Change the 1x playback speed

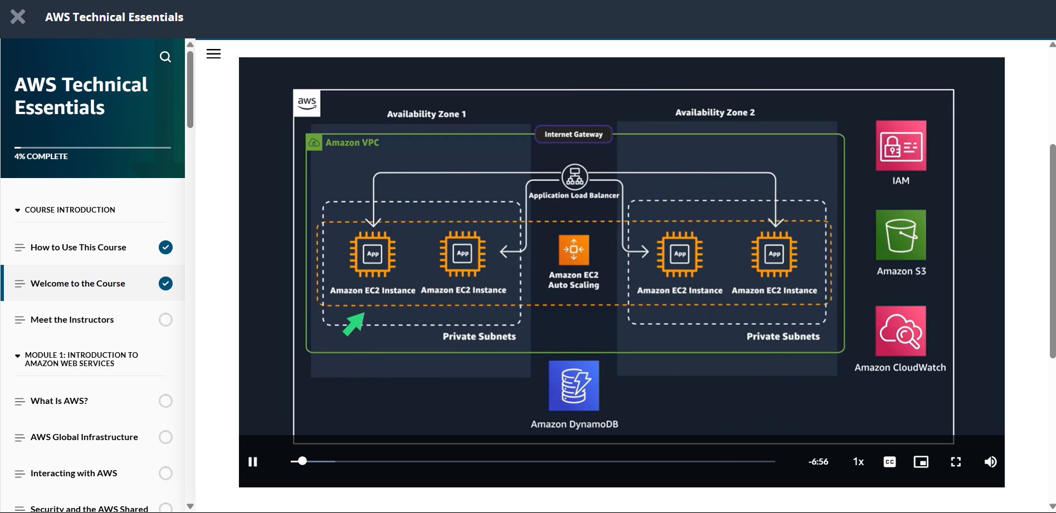[858, 462]
